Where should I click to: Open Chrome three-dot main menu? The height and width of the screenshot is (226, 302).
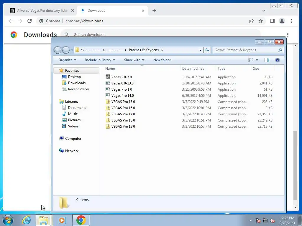tap(291, 21)
